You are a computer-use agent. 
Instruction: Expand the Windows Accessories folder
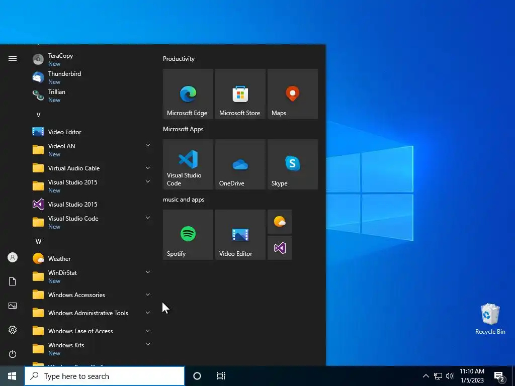[x=92, y=295]
